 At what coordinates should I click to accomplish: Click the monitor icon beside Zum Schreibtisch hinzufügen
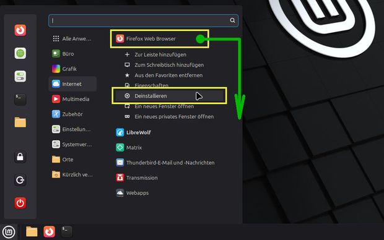tap(127, 65)
